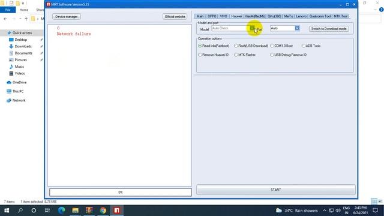Open Cortana from the taskbar
The height and width of the screenshot is (216, 384).
tap(34, 211)
